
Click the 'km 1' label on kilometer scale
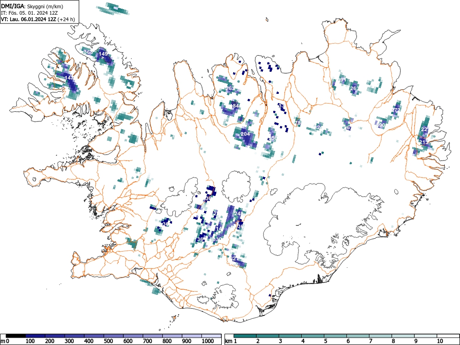230,341
